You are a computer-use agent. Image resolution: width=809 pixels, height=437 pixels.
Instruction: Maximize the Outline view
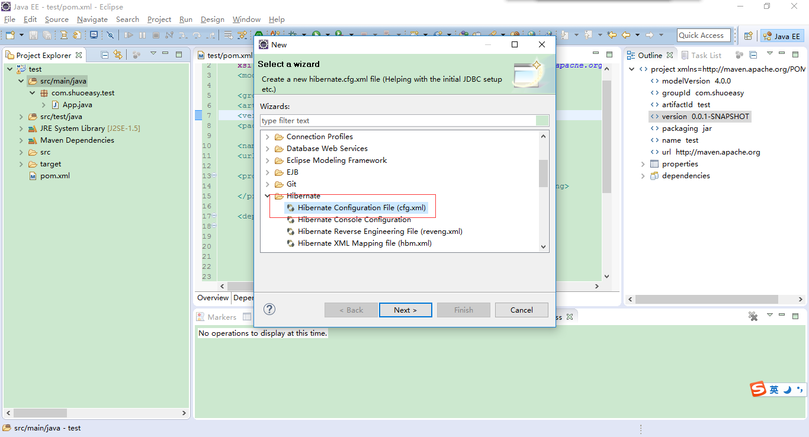click(x=796, y=54)
